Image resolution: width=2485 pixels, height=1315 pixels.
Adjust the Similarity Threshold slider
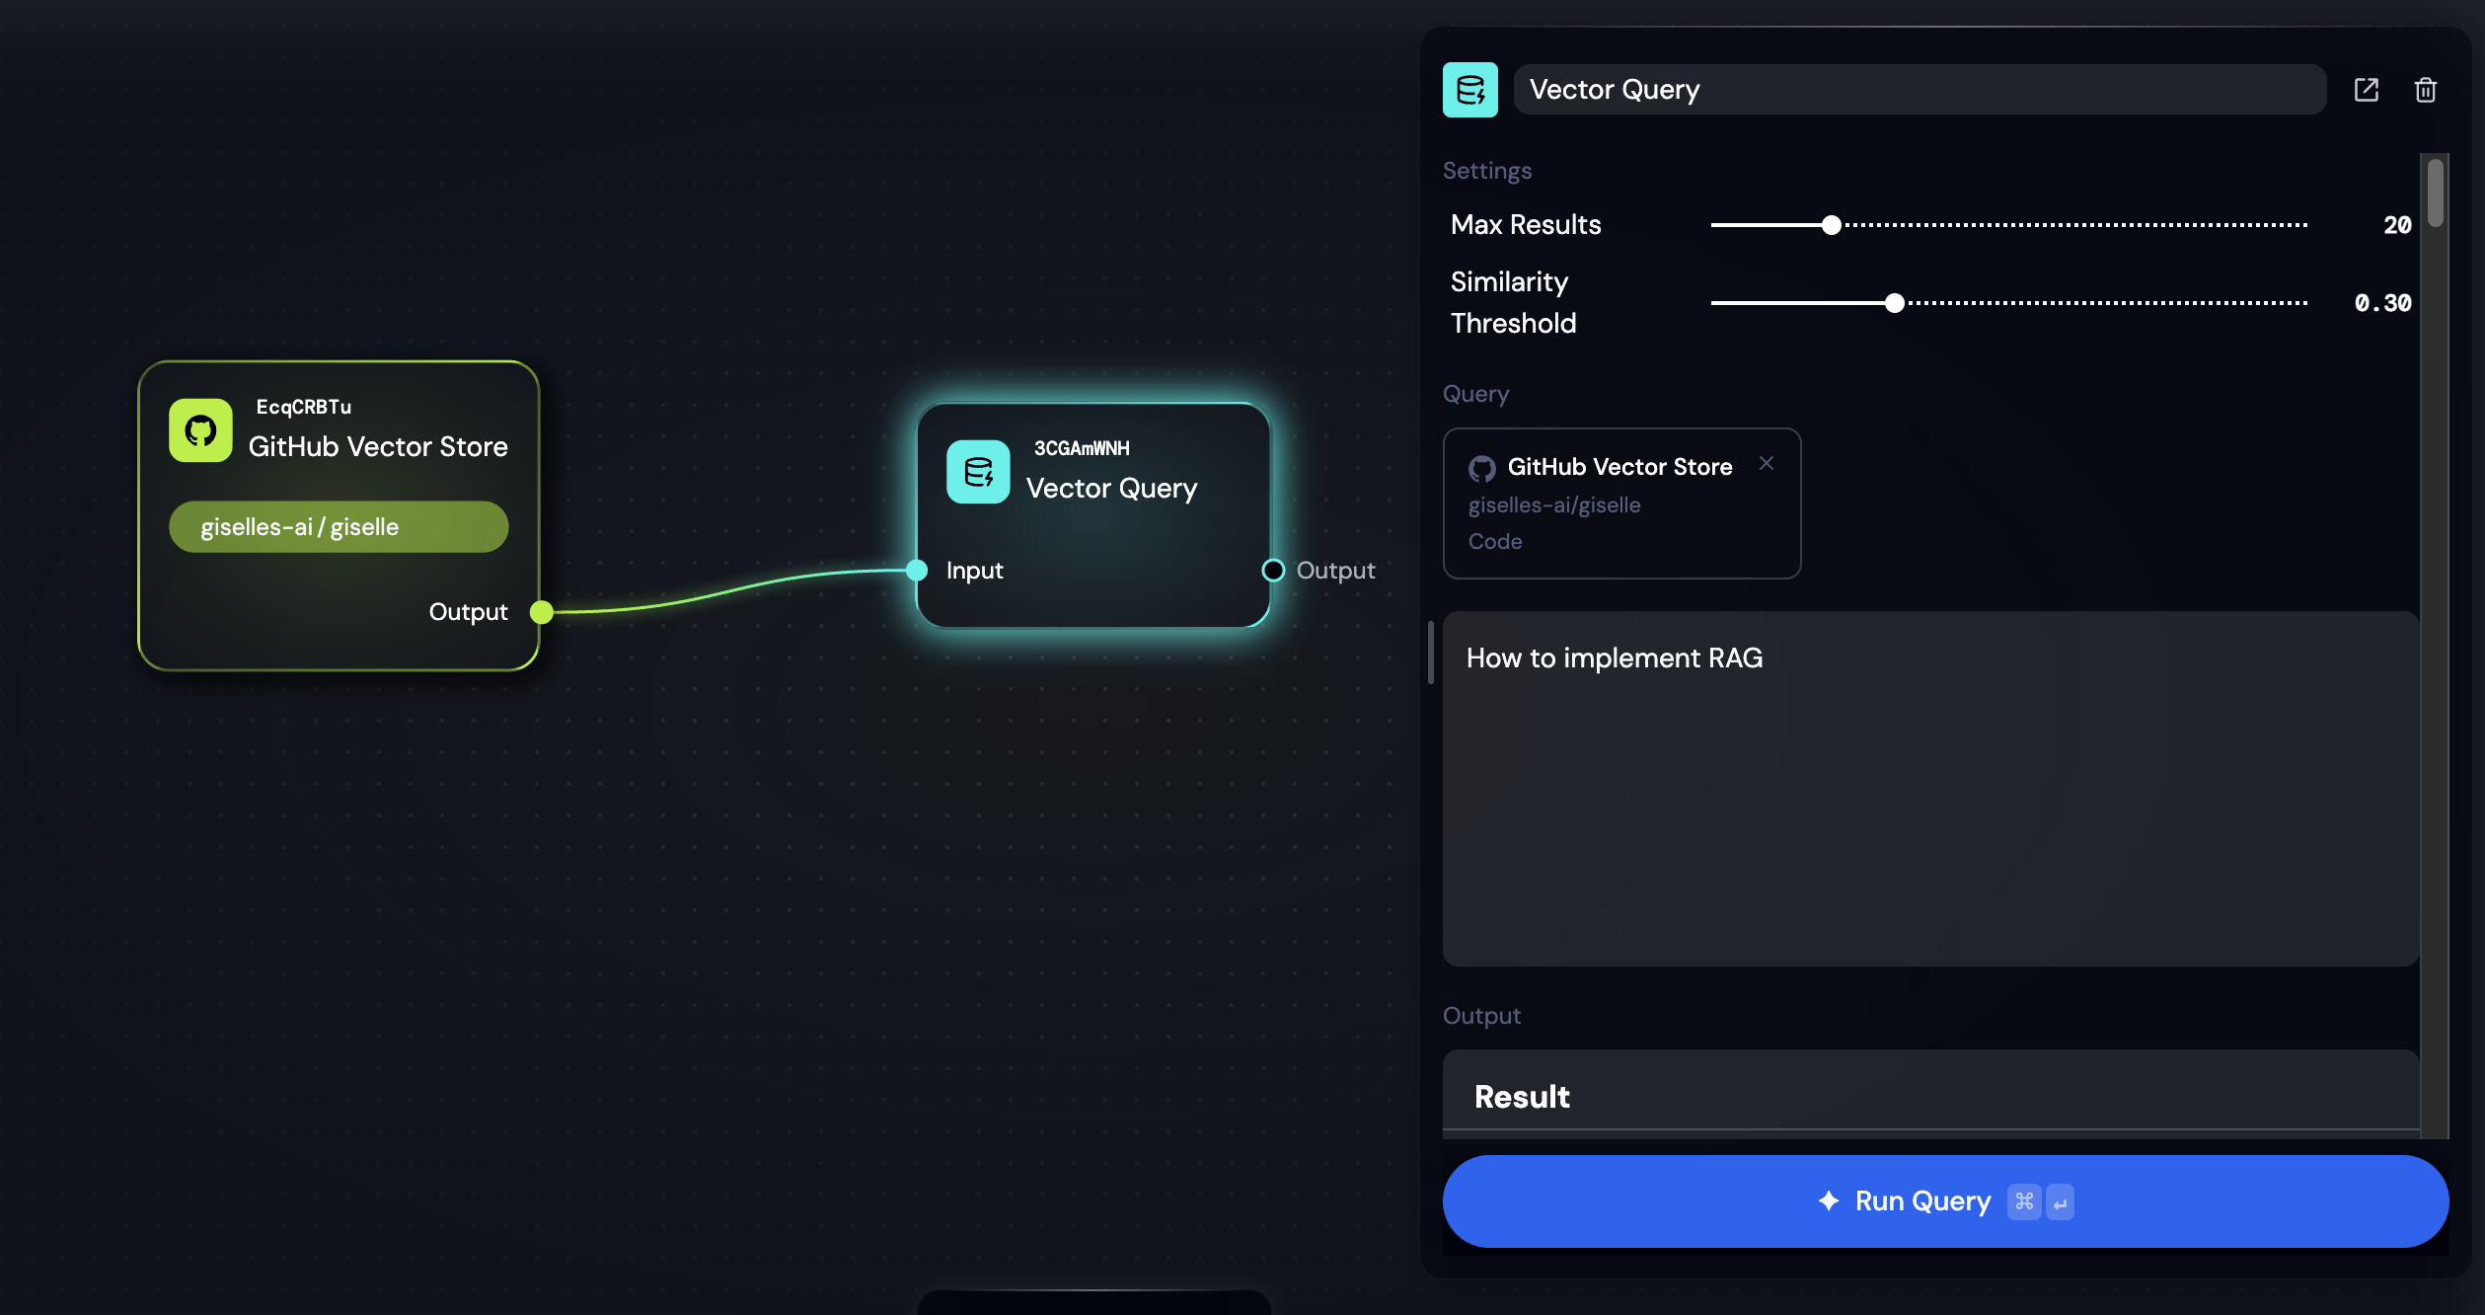tap(1895, 303)
